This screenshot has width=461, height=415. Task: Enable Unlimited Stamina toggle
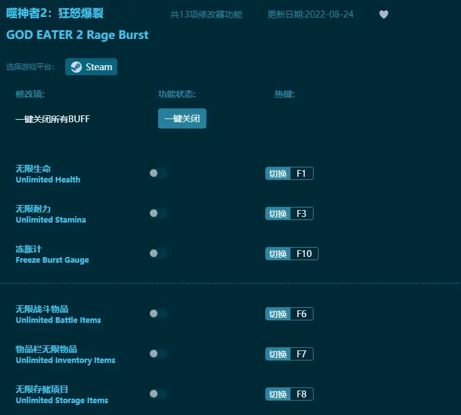coord(158,213)
